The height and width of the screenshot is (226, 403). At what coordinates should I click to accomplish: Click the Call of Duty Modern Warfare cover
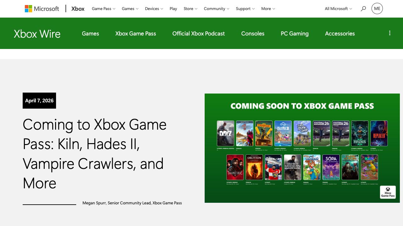point(293,167)
